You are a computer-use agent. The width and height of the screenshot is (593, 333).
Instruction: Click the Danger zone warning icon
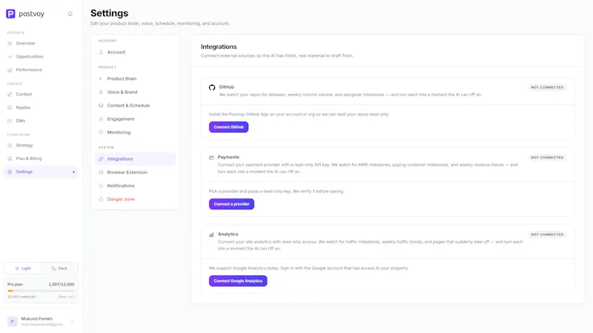point(101,199)
